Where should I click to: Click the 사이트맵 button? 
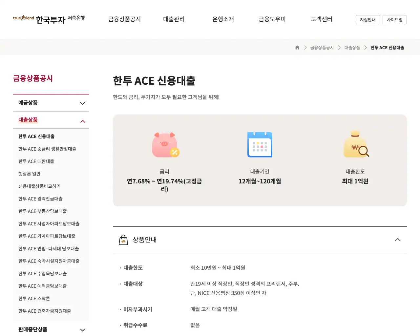point(395,20)
